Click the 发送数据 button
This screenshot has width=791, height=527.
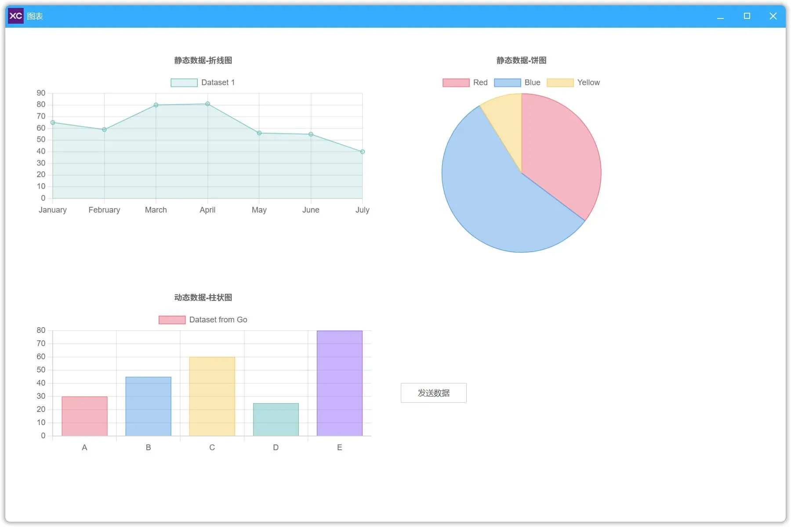point(434,393)
